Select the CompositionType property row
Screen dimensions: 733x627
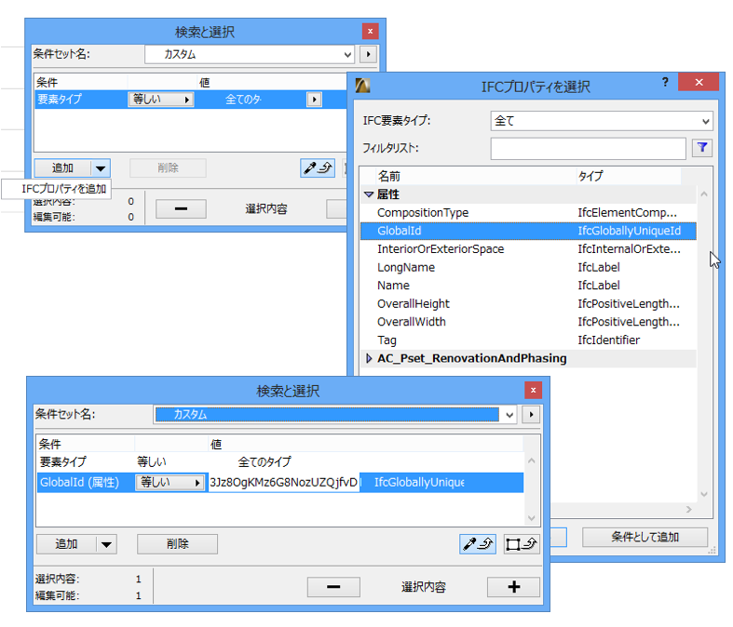click(528, 213)
